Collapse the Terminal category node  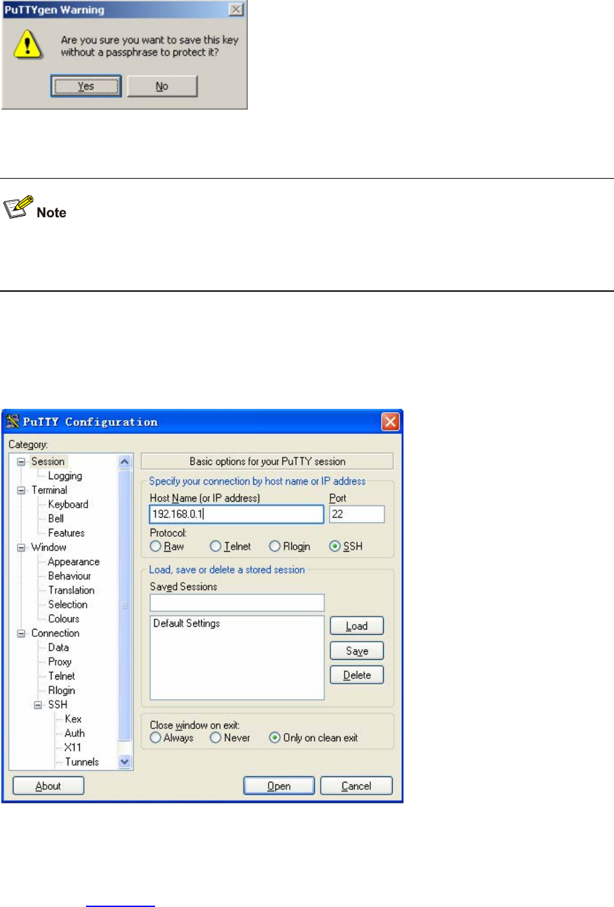21,490
